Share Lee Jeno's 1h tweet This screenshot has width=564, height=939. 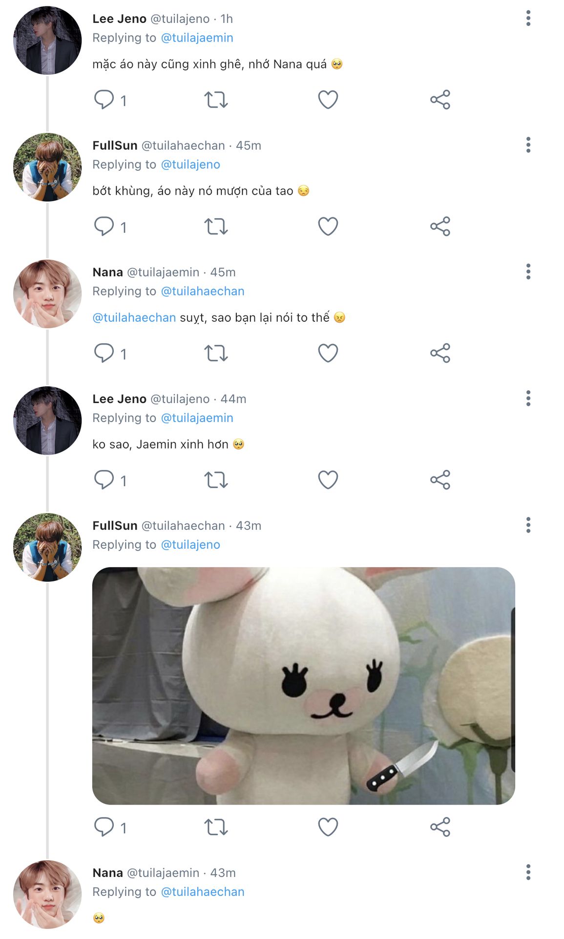pos(440,100)
